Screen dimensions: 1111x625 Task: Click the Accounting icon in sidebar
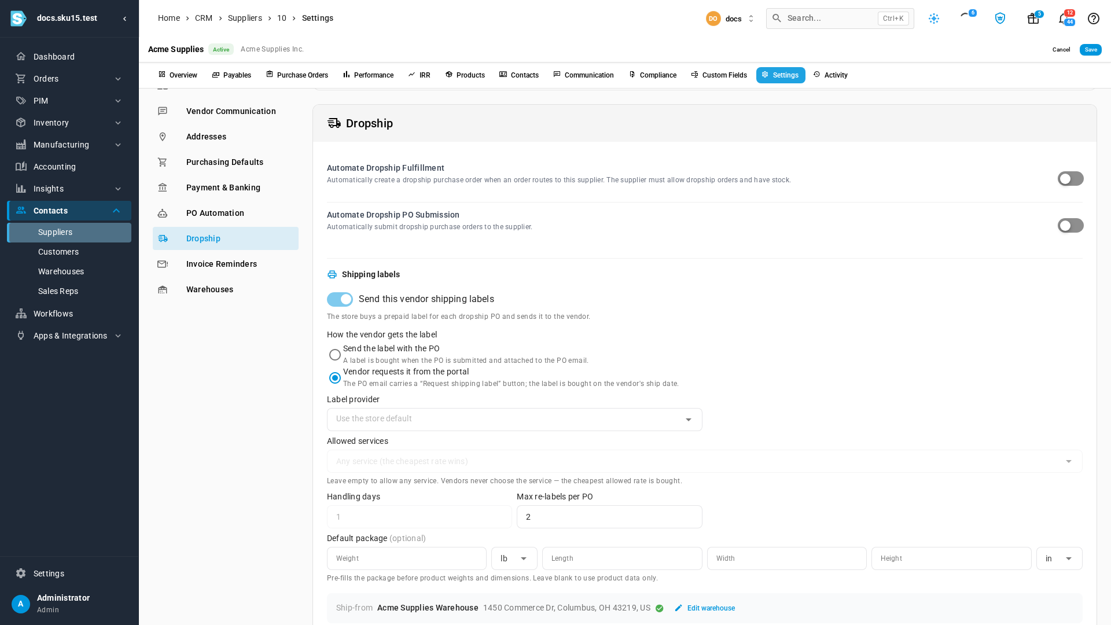pos(21,167)
